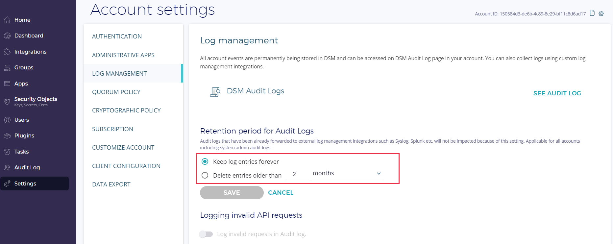Click CANCEL next to Save
This screenshot has height=244, width=613.
281,193
